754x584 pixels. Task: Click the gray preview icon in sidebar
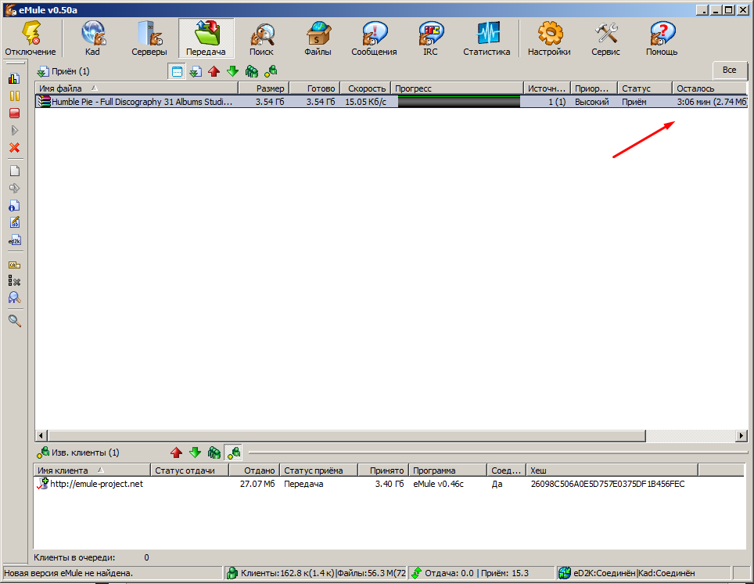pos(14,188)
